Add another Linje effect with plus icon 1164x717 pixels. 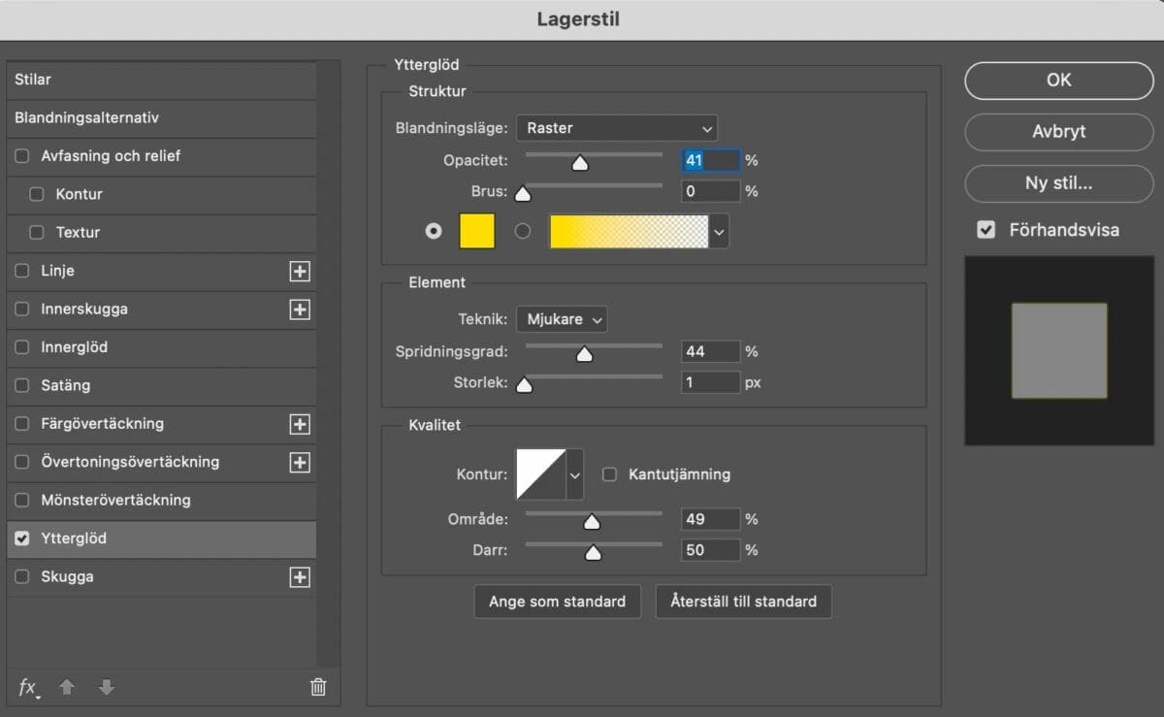[x=300, y=272]
